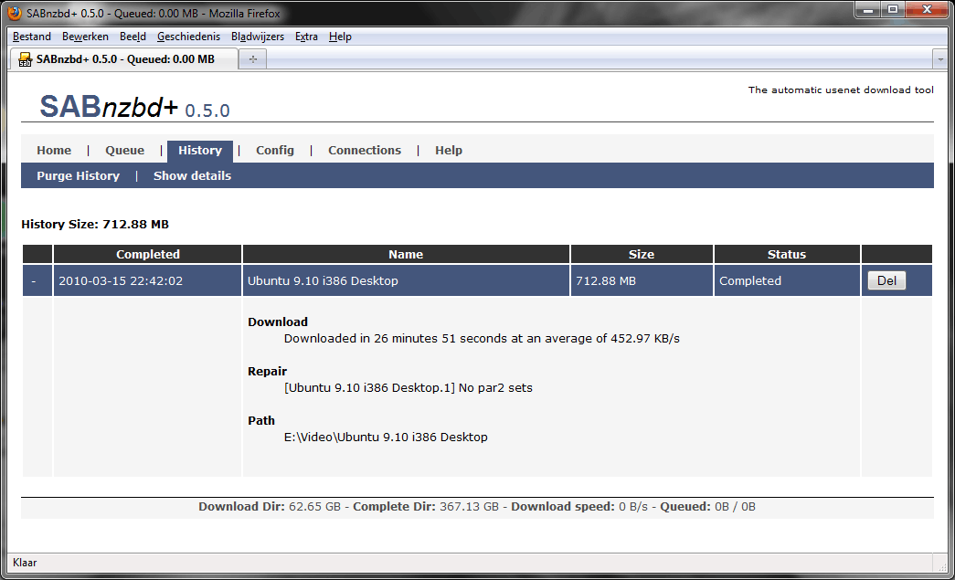Click Purge History
The width and height of the screenshot is (955, 580).
point(78,176)
